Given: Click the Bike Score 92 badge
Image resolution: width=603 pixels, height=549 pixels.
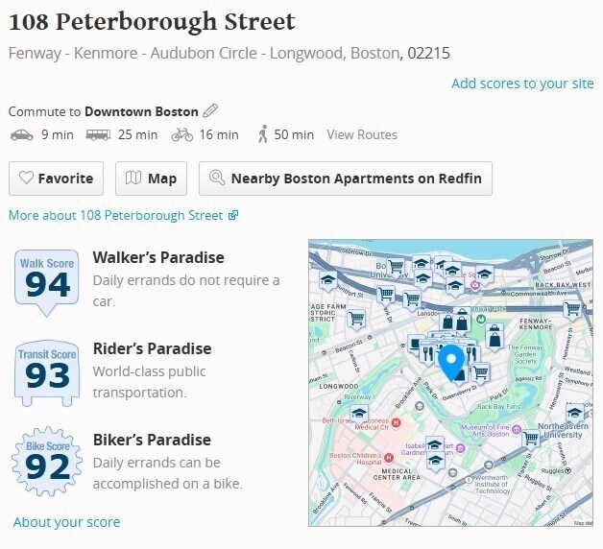Looking at the screenshot, I should [47, 461].
